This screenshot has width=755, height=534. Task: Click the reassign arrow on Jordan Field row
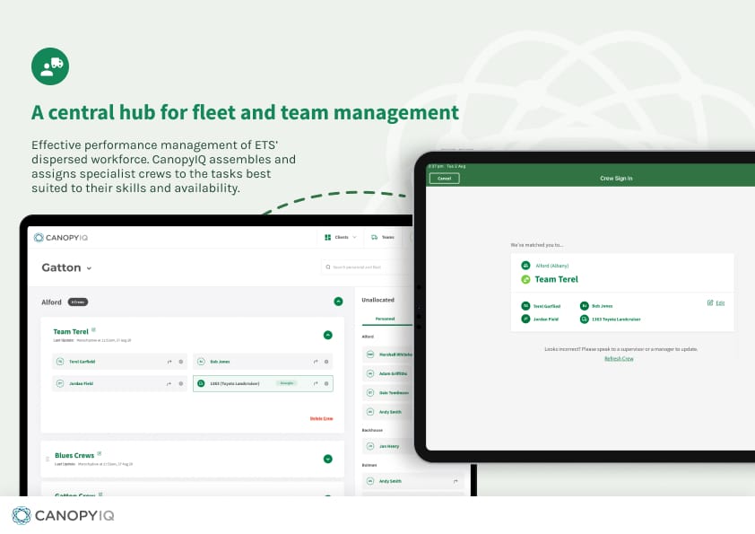click(x=169, y=383)
